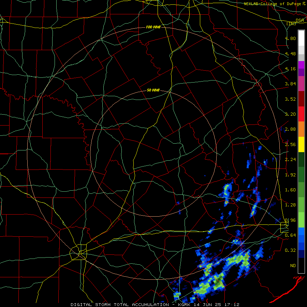Click the 2.24 legend value
This screenshot has width=307, height=307.
point(290,160)
